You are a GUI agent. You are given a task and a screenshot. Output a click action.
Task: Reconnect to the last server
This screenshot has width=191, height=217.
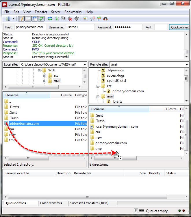pos(77,19)
